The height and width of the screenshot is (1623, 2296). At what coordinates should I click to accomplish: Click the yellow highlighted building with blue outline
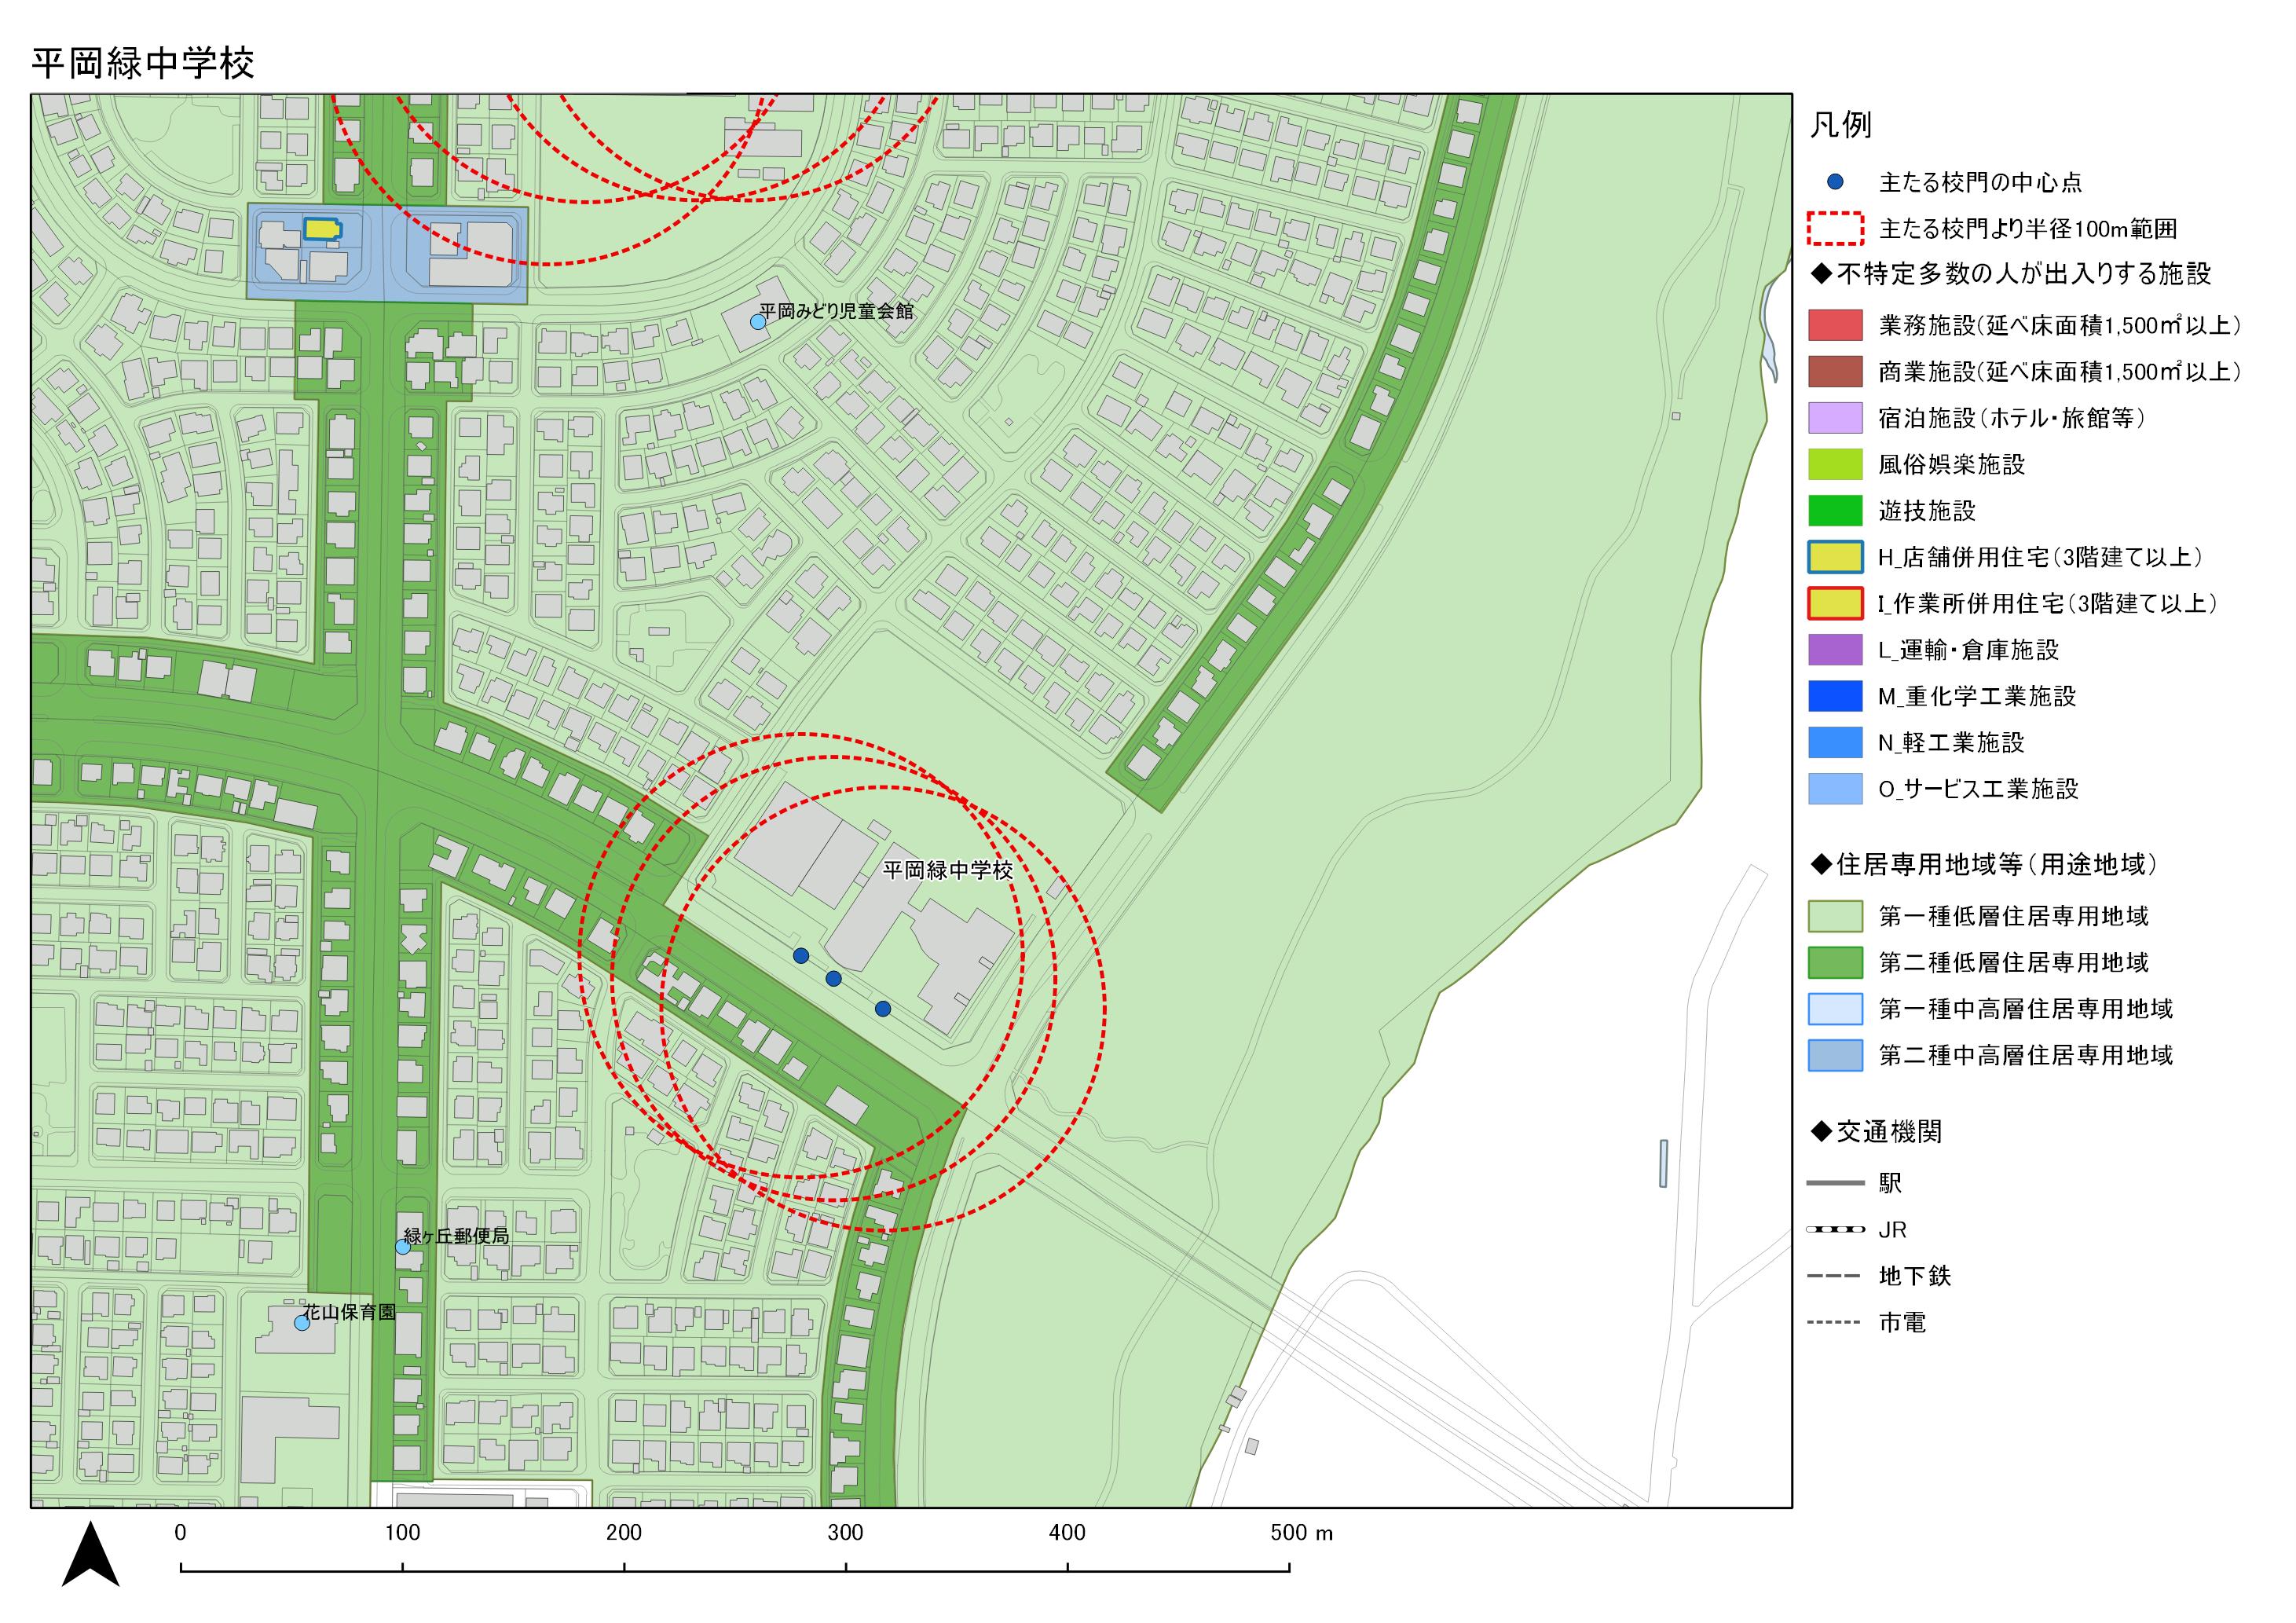point(322,229)
